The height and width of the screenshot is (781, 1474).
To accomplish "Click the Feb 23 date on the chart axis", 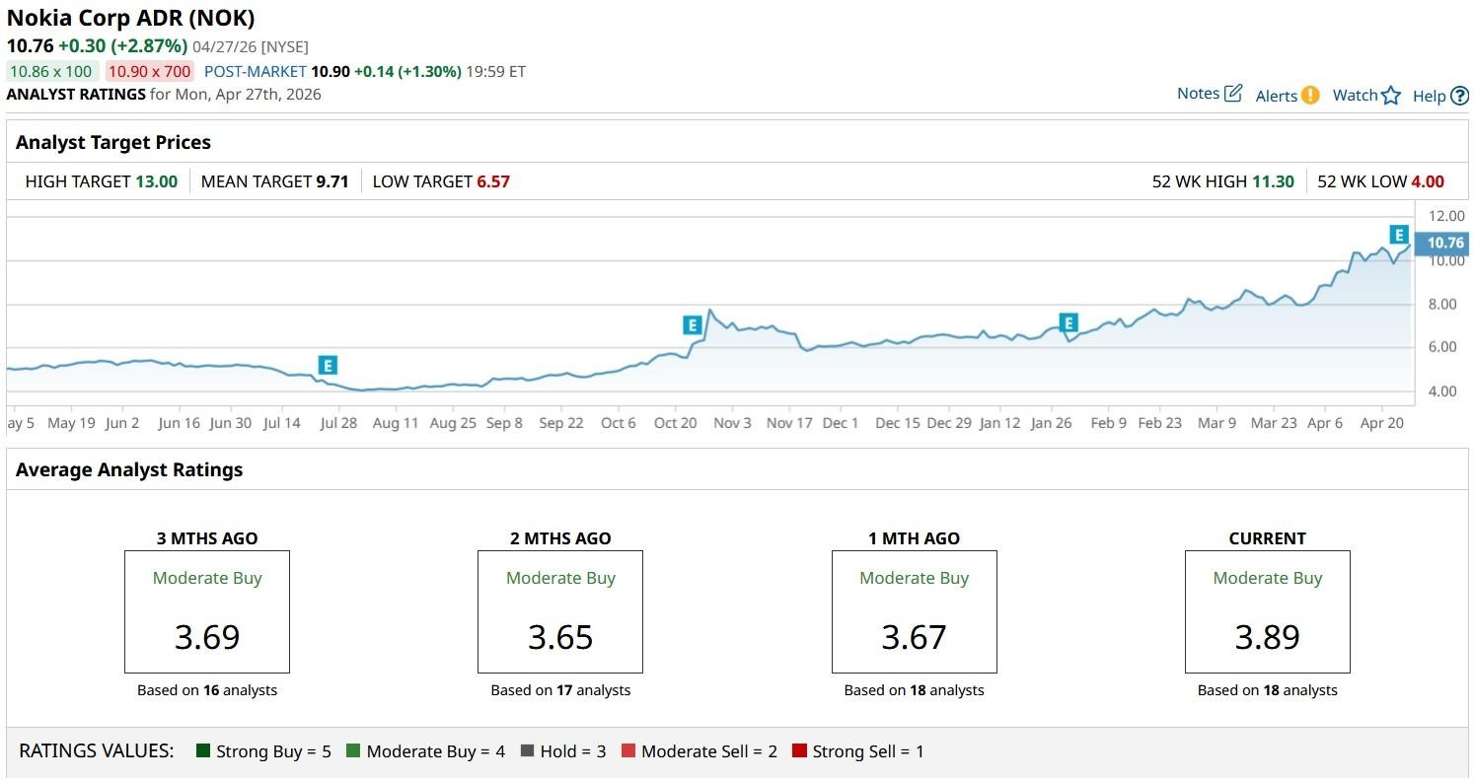I will point(1159,423).
